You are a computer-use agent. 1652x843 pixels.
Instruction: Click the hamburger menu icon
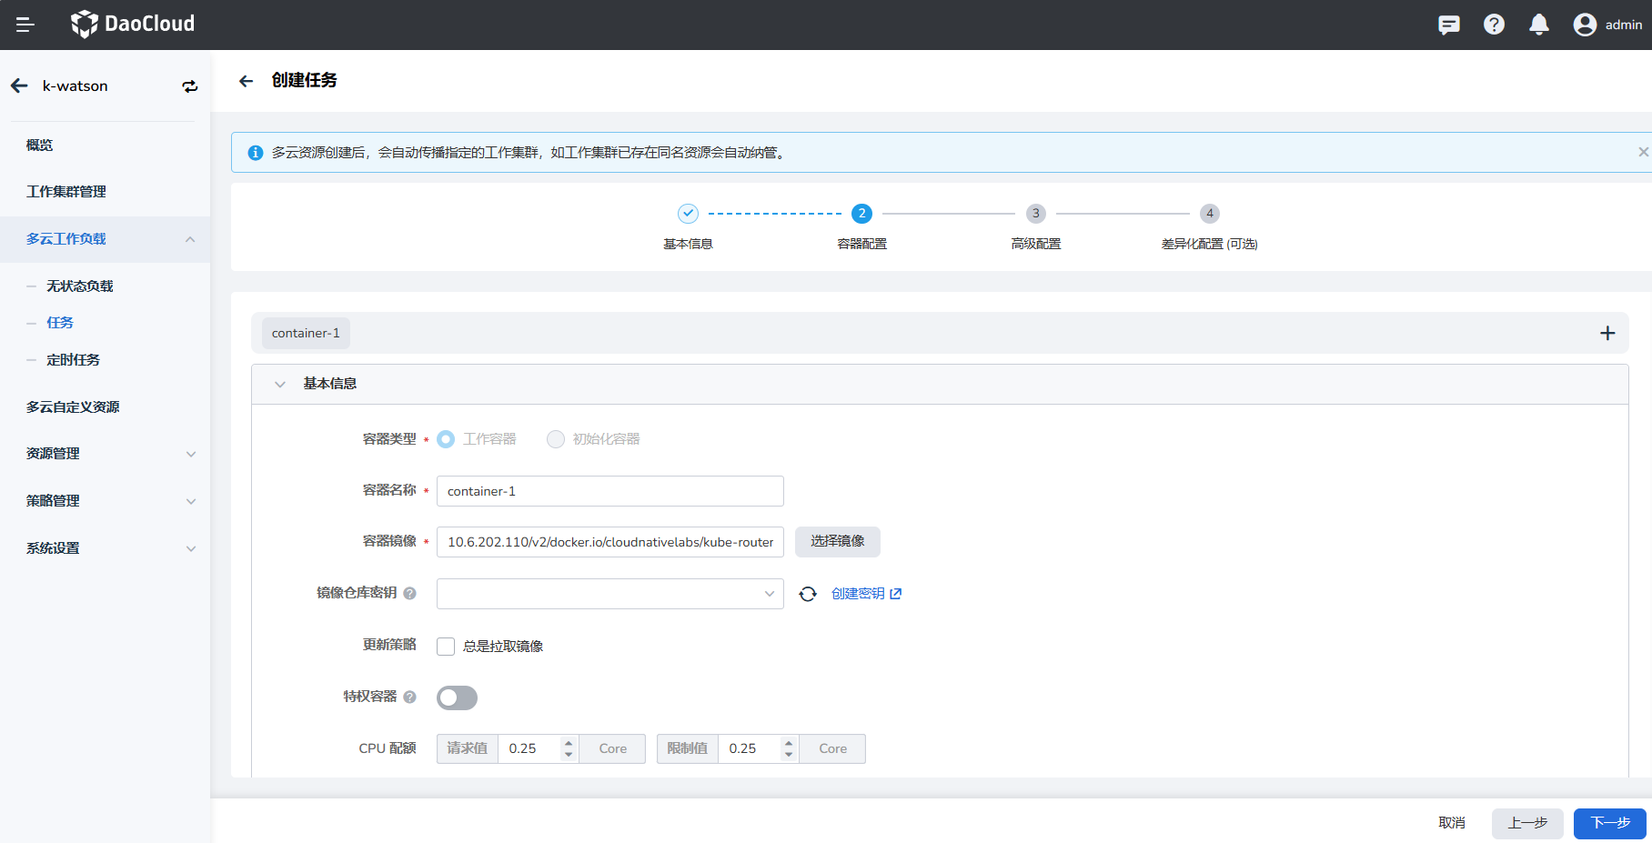pyautogui.click(x=25, y=25)
